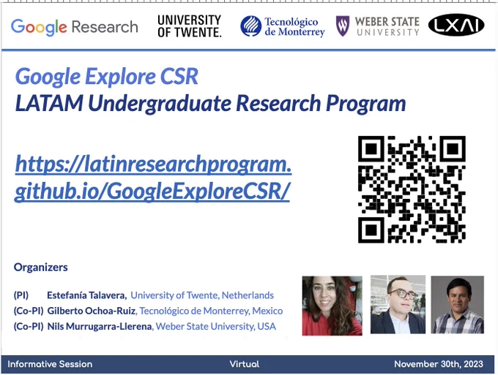Click the University of Twente logo
The image size is (498, 375).
189,26
